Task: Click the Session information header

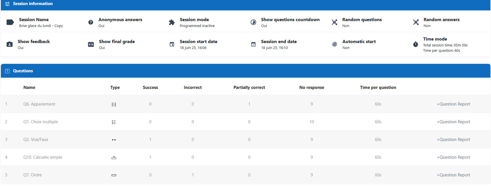Action: point(33,4)
